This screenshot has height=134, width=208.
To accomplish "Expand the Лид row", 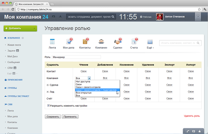I will click(48, 92).
